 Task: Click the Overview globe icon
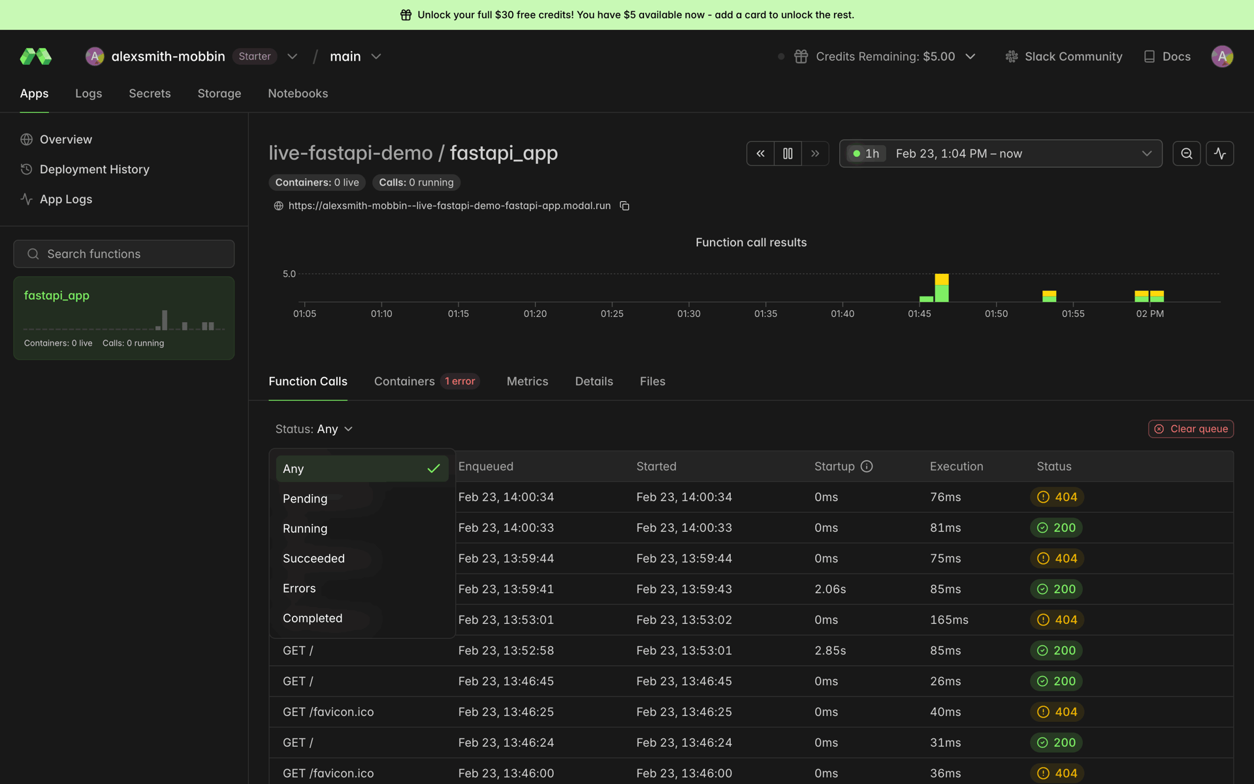(x=27, y=140)
